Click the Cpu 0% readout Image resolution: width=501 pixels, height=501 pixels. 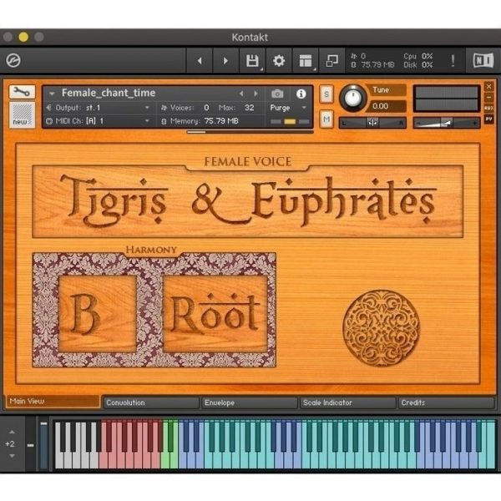point(418,56)
